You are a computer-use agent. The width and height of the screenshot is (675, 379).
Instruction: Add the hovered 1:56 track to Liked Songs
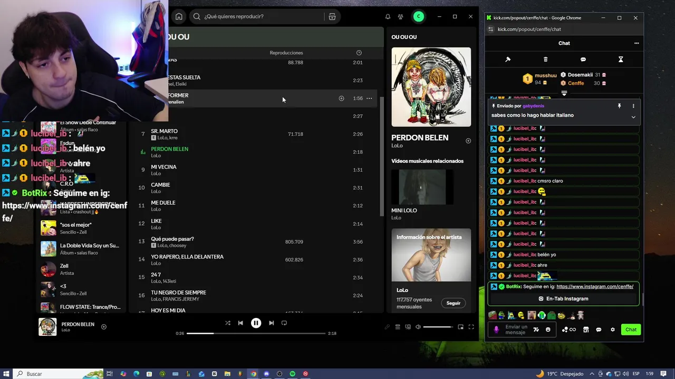pos(341,98)
